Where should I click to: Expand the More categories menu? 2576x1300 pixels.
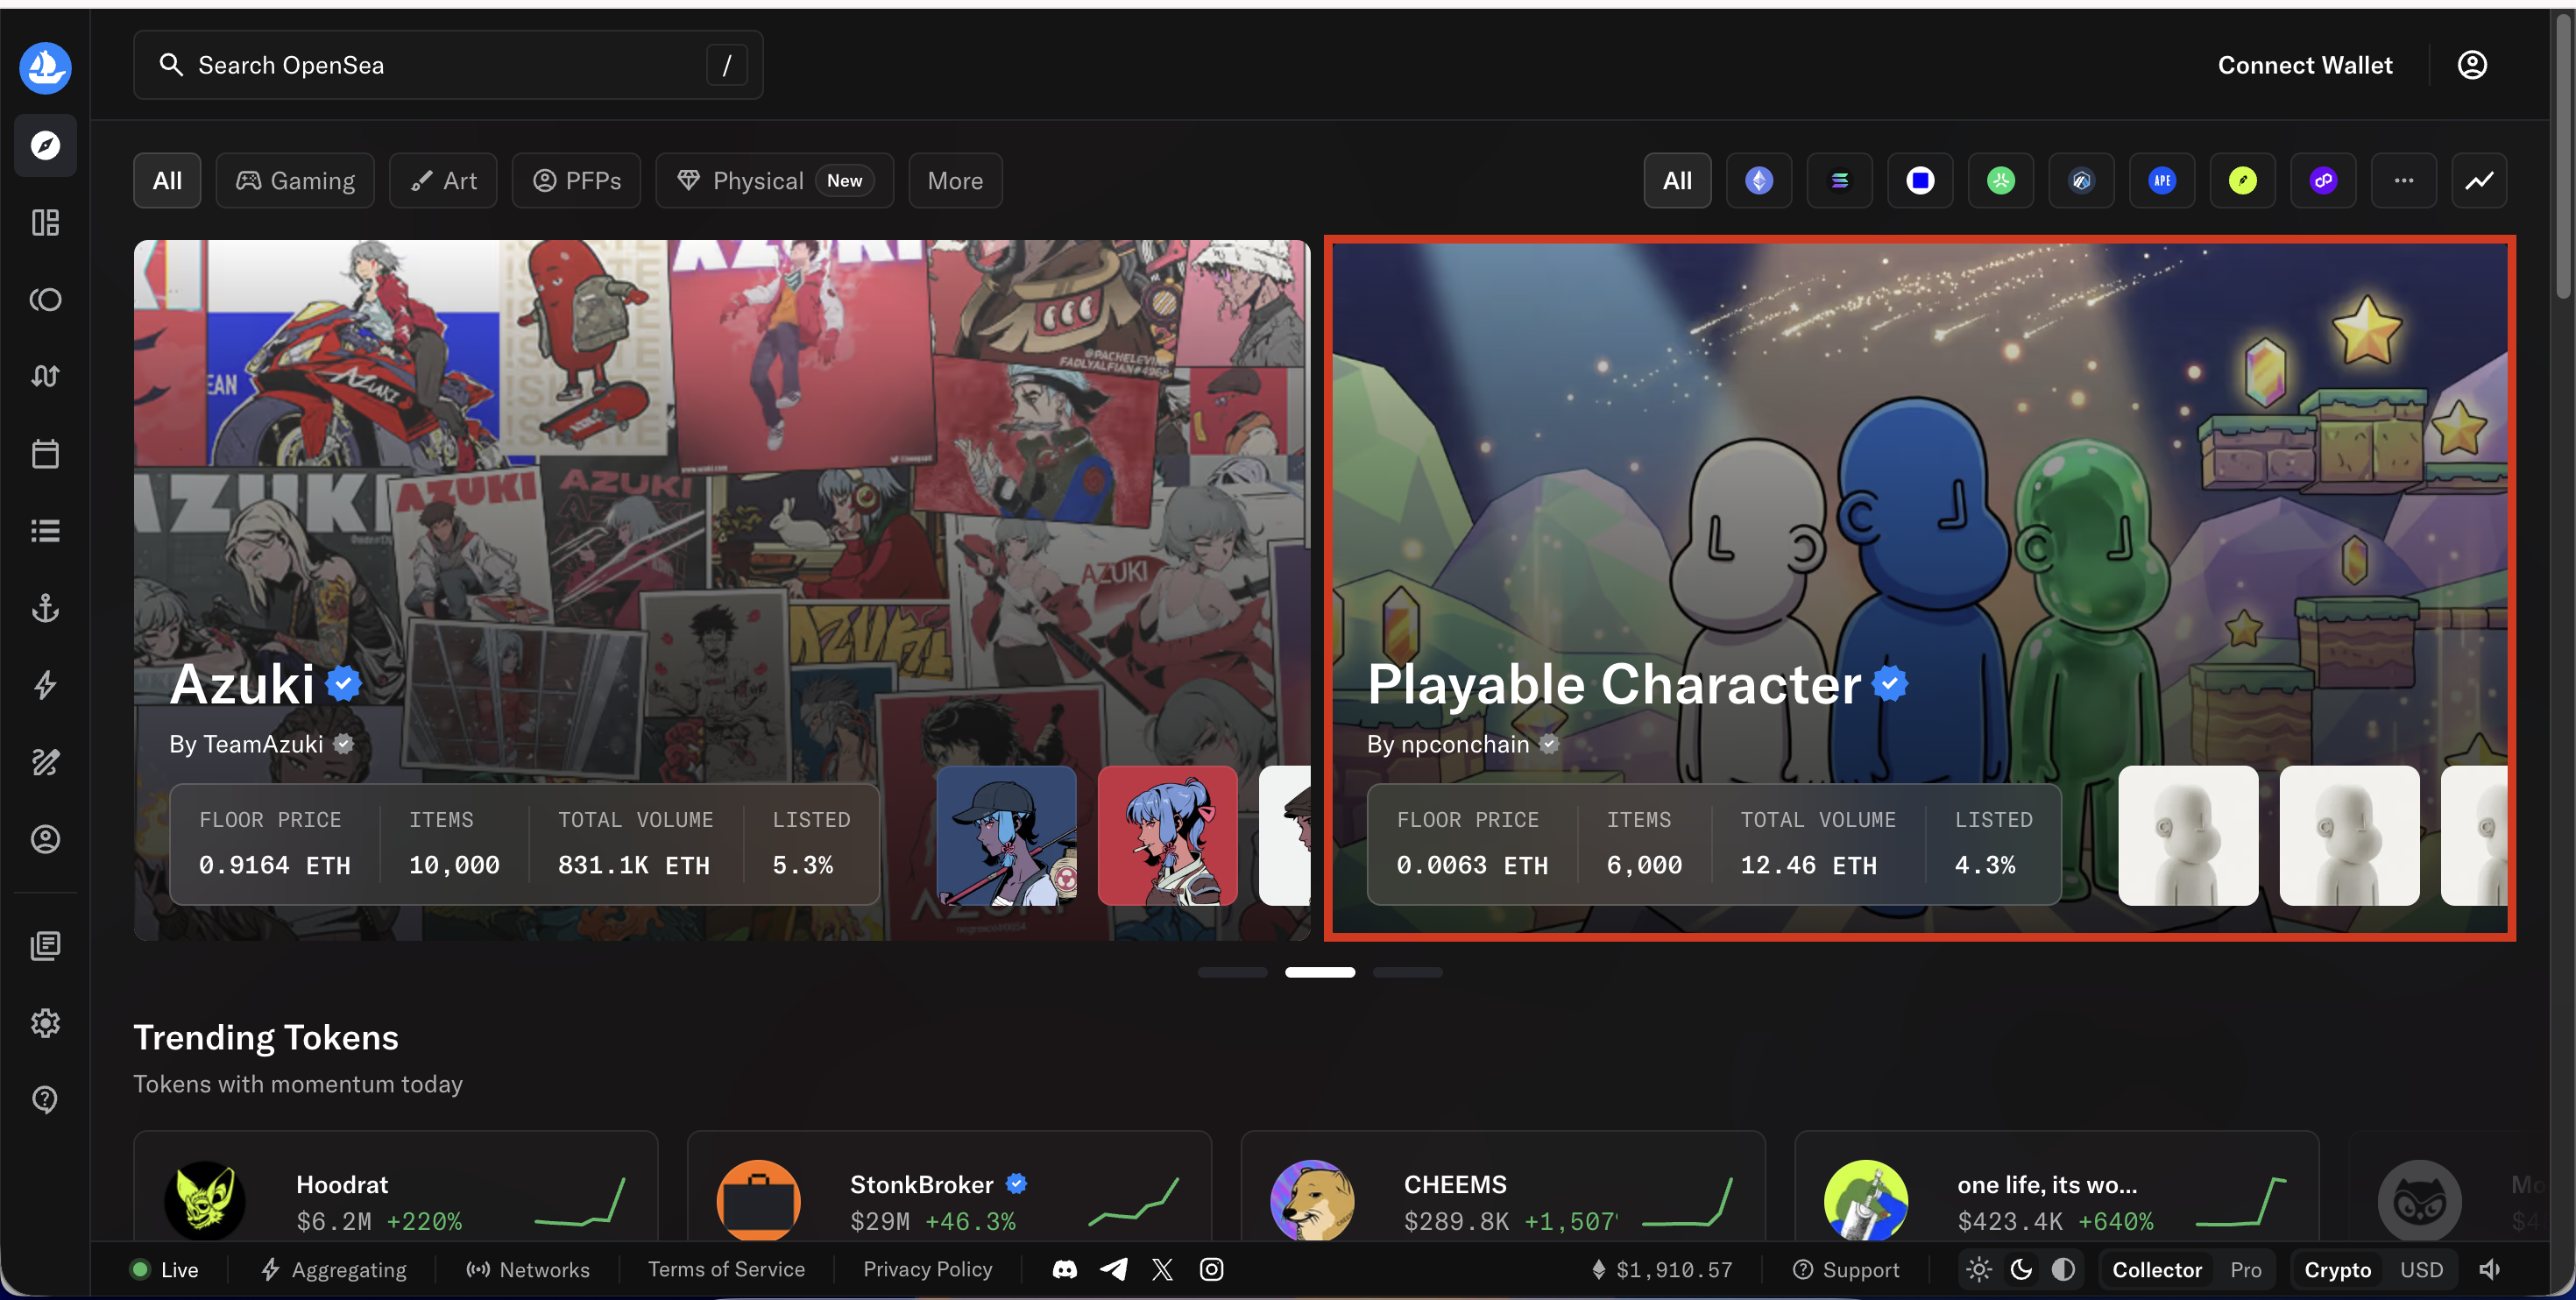click(955, 180)
